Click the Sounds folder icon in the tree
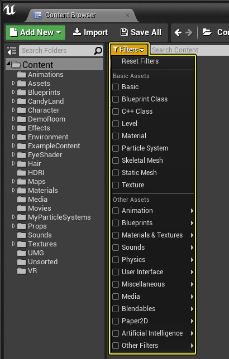Viewport: 229px width, 359px height. click(22, 235)
